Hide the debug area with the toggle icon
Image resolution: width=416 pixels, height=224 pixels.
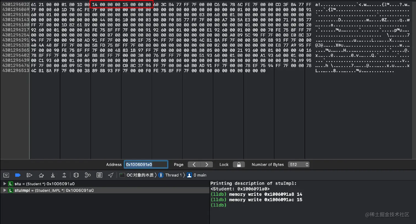coord(6,175)
